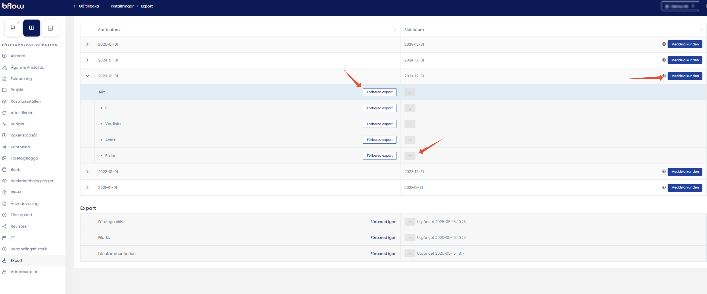Click Meddela kunden for 2024 year
This screenshot has width=707, height=294.
[x=685, y=60]
